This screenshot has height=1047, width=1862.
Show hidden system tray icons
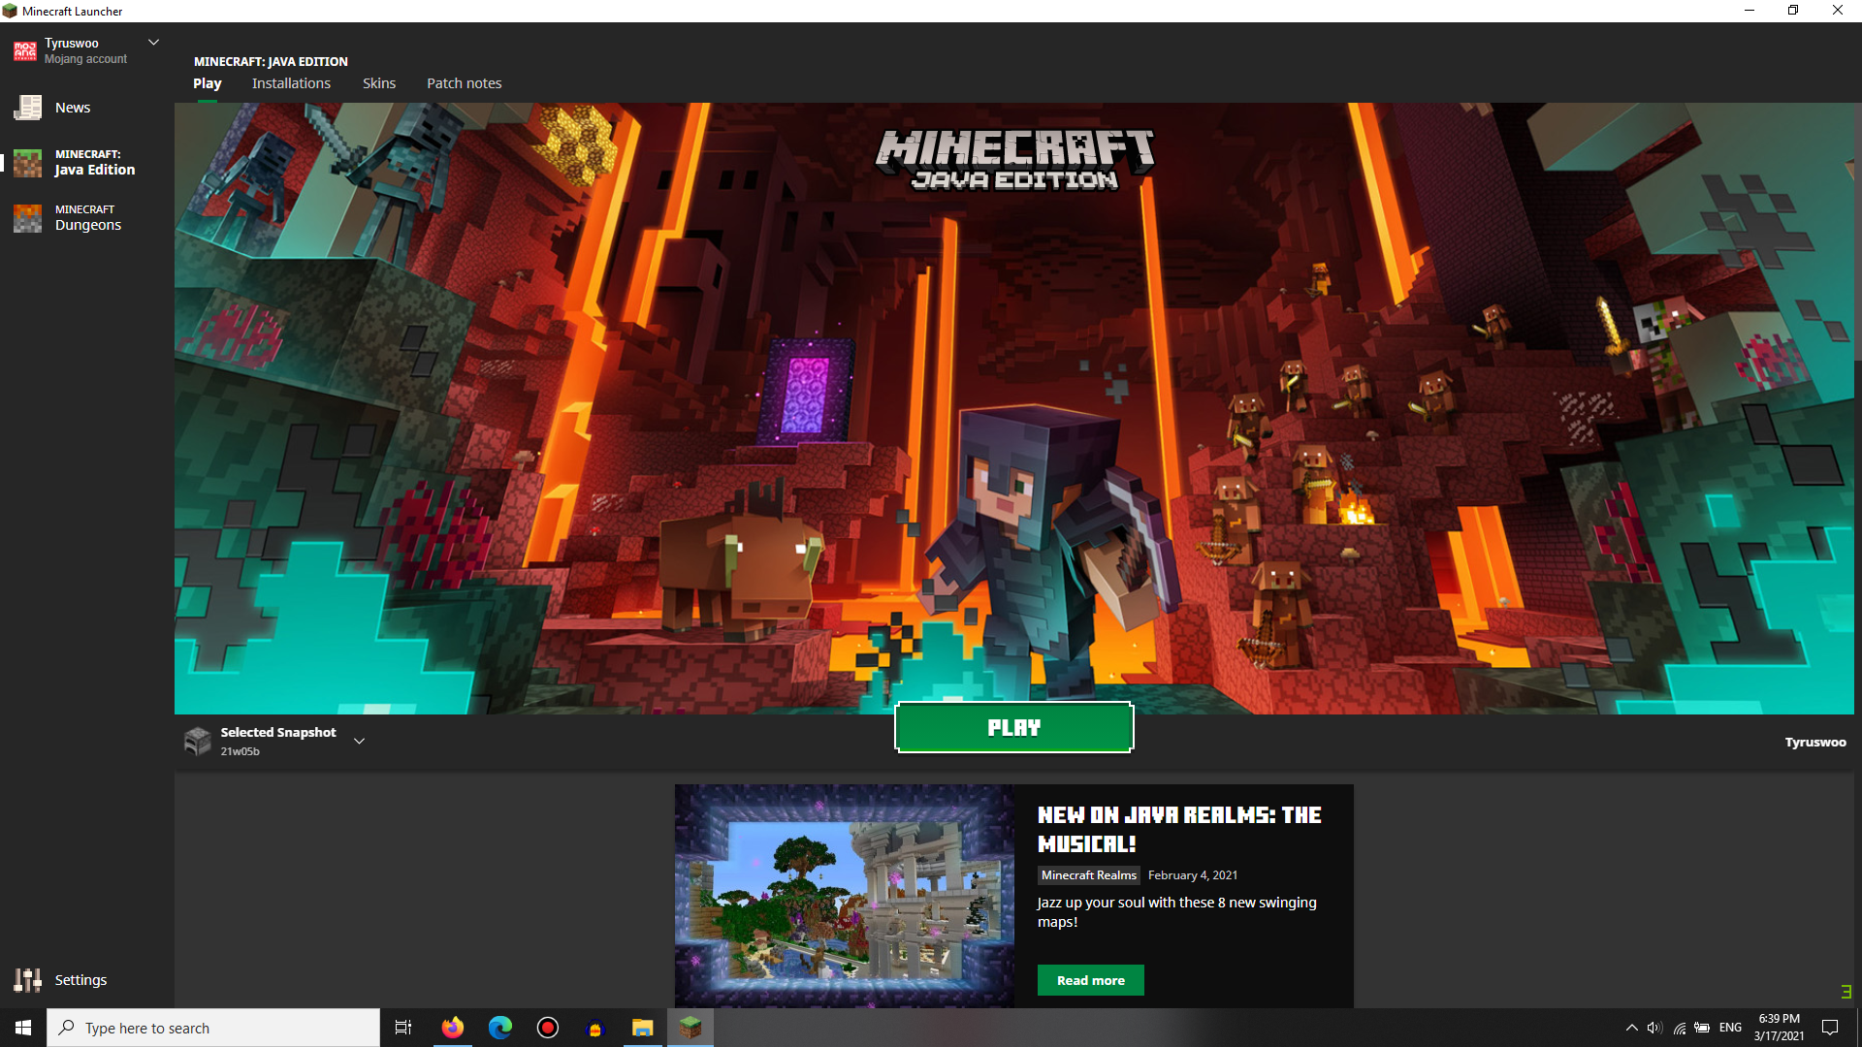point(1631,1028)
